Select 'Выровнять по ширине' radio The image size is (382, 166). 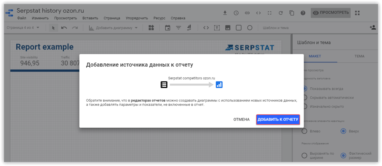pyautogui.click(x=304, y=155)
